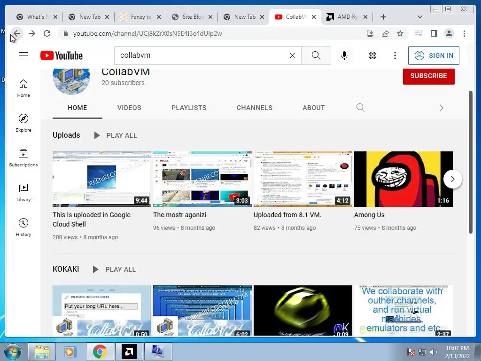
Task: Open History in sidebar
Action: coord(23,227)
